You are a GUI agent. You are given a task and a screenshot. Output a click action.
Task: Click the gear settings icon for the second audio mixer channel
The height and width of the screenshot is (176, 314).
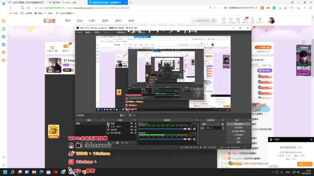(194, 139)
